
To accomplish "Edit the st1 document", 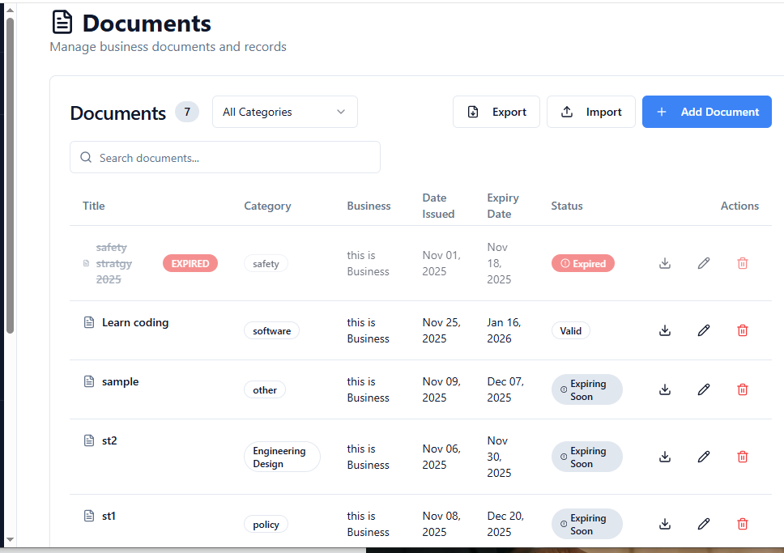I will (704, 524).
